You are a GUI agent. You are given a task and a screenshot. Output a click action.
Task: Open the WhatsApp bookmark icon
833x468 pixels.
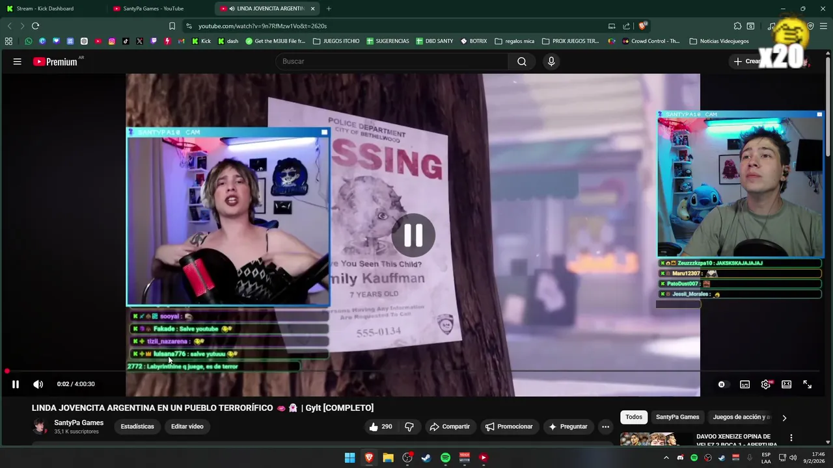(x=29, y=41)
